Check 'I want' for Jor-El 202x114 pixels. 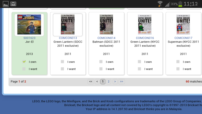[24, 69]
